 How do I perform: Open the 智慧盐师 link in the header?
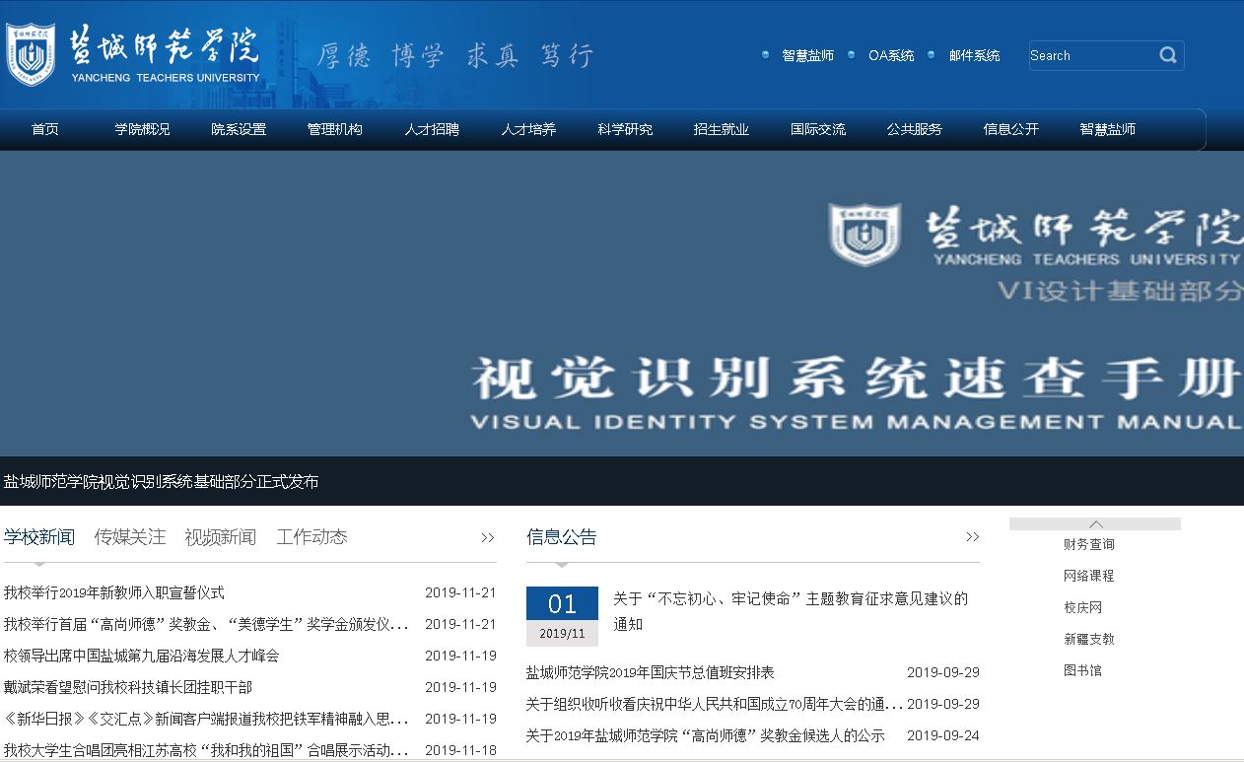(807, 56)
